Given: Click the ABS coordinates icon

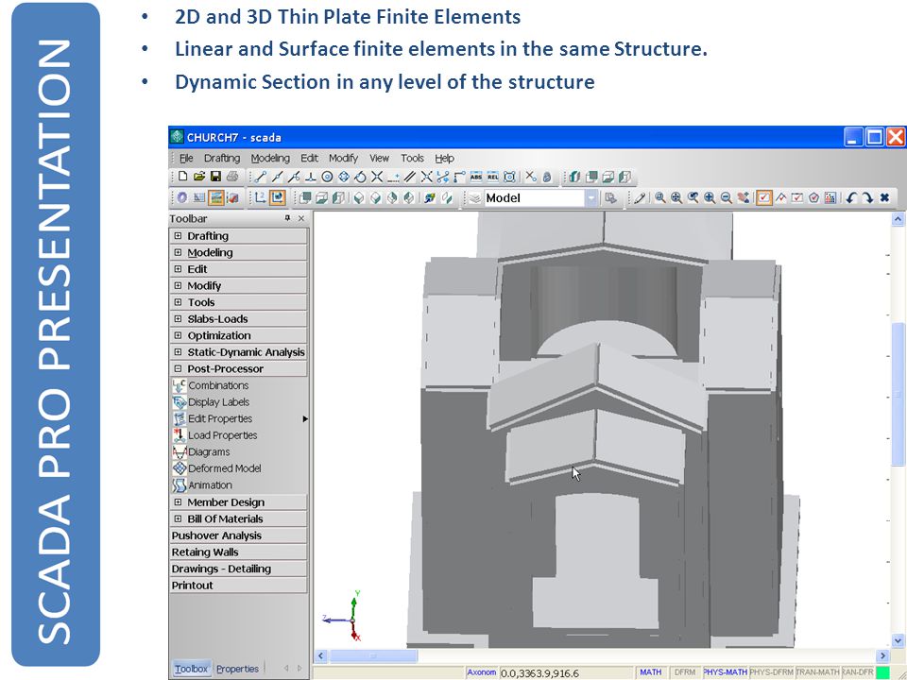Looking at the screenshot, I should (476, 177).
